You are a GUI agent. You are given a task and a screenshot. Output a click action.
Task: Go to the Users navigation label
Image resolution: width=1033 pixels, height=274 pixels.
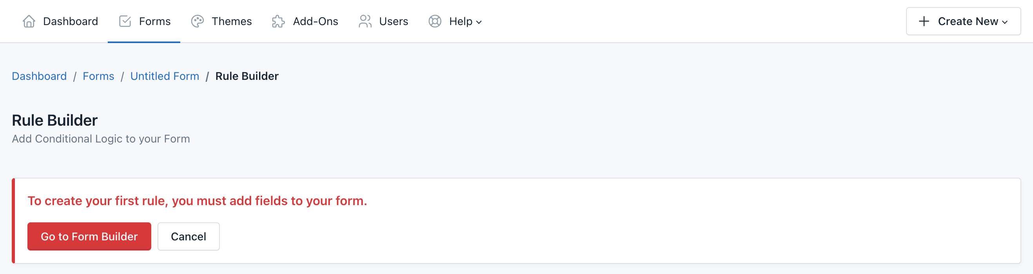point(393,21)
